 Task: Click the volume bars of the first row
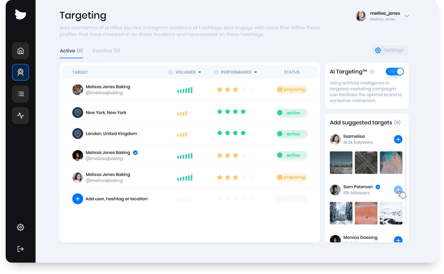(185, 90)
